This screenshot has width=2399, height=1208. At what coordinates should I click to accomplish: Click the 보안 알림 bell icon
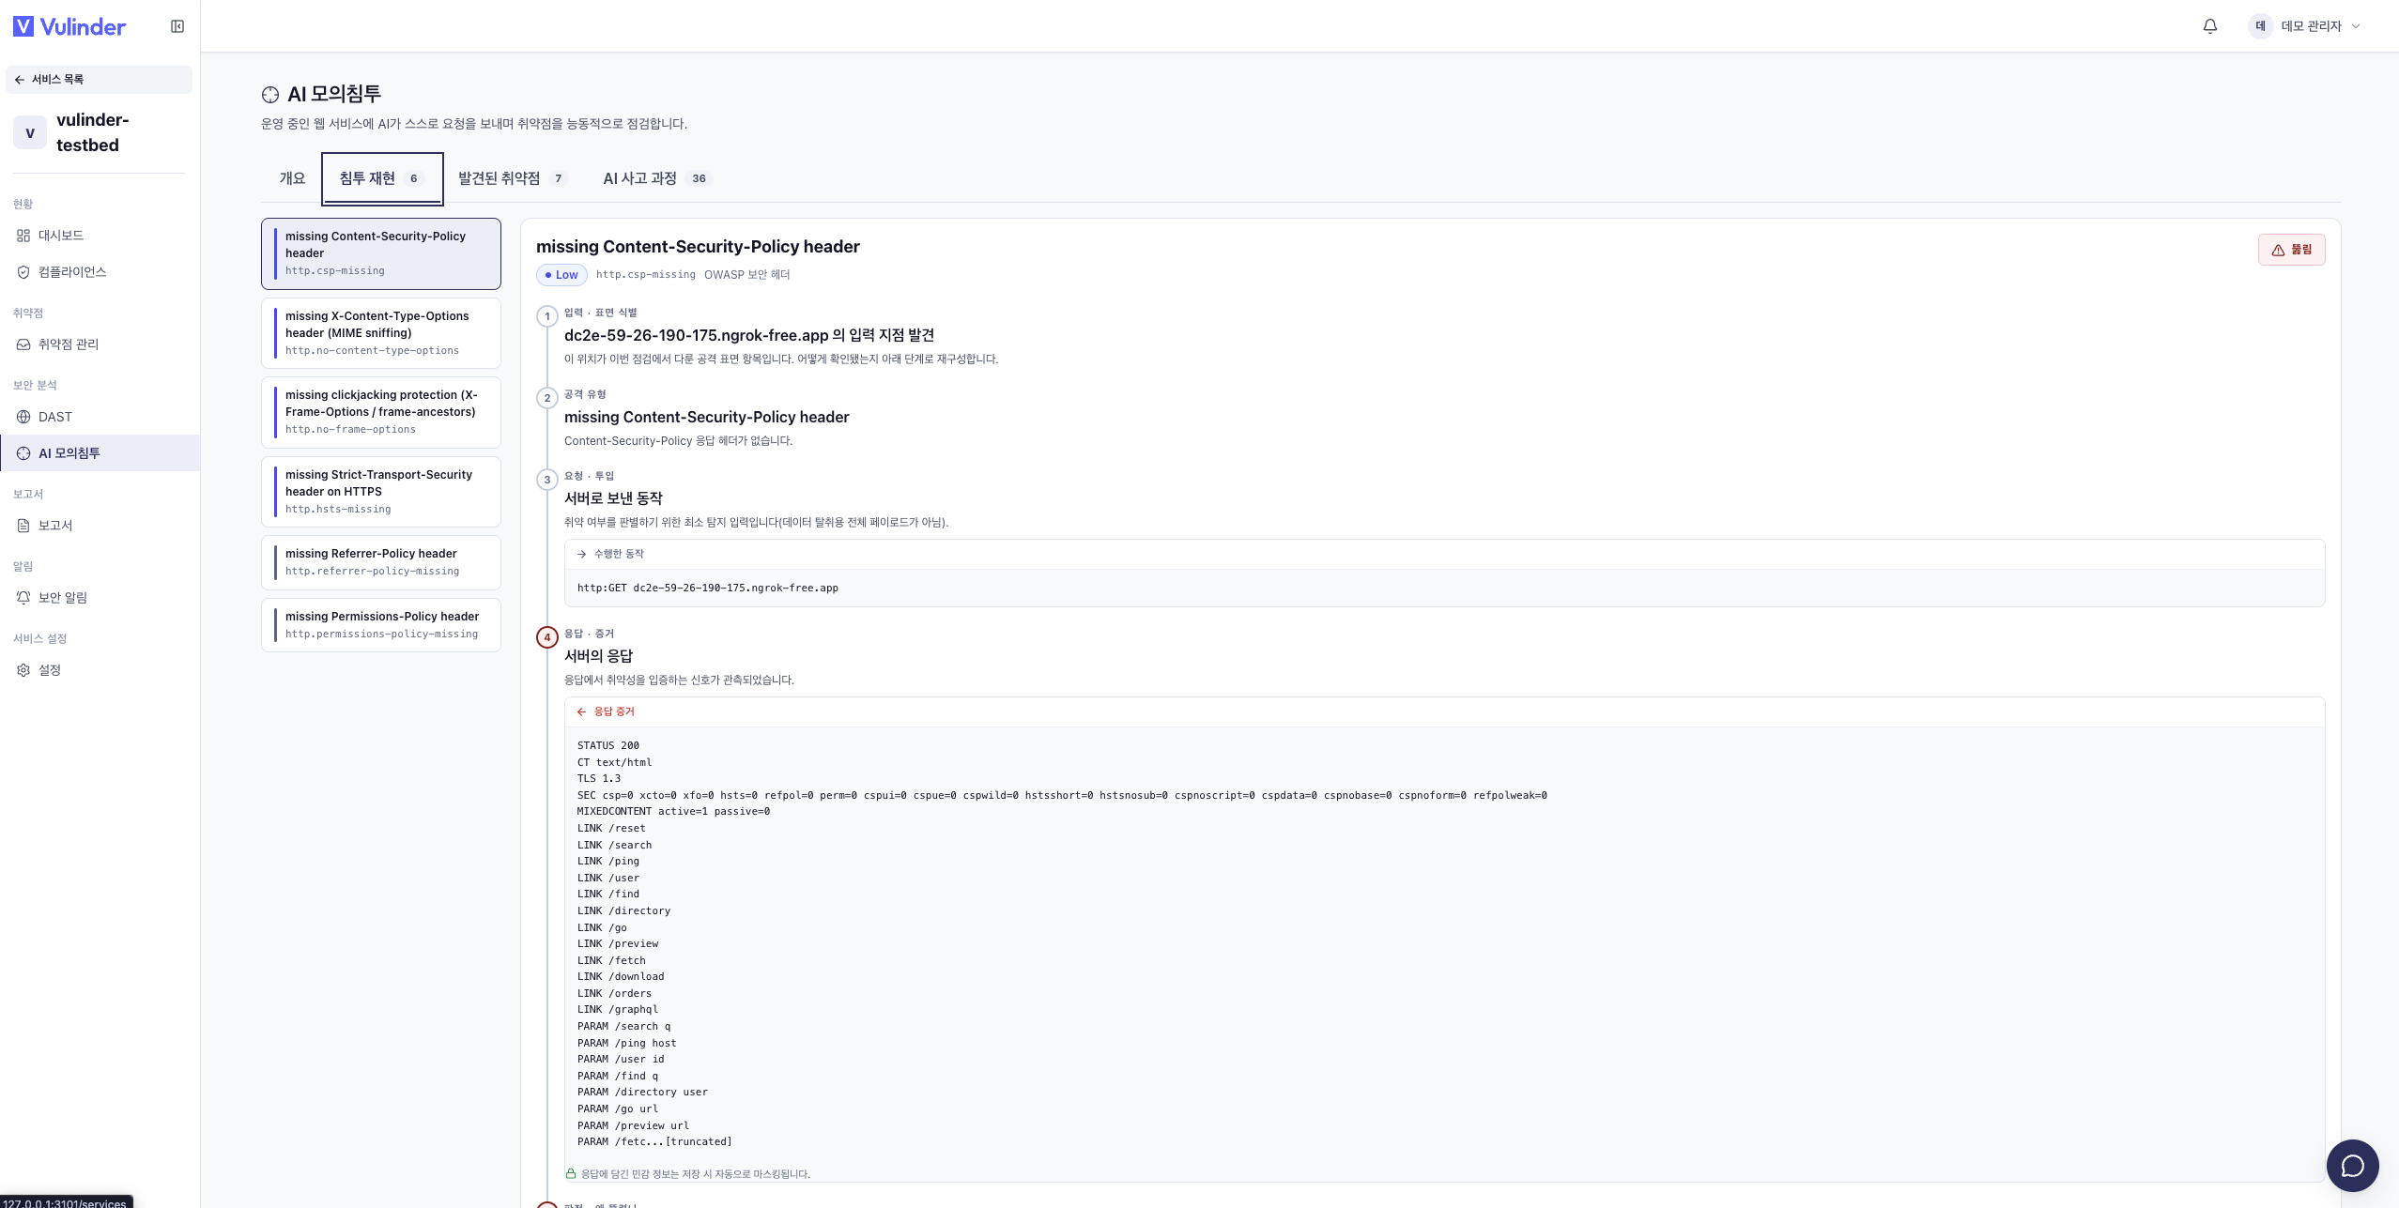[x=23, y=598]
